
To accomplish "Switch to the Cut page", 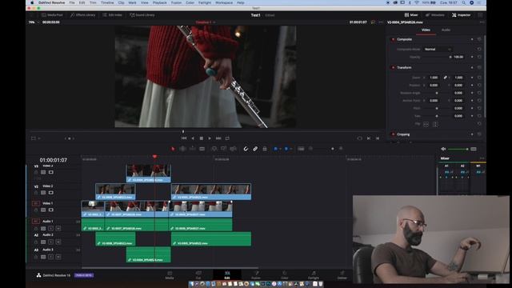I will pos(198,275).
